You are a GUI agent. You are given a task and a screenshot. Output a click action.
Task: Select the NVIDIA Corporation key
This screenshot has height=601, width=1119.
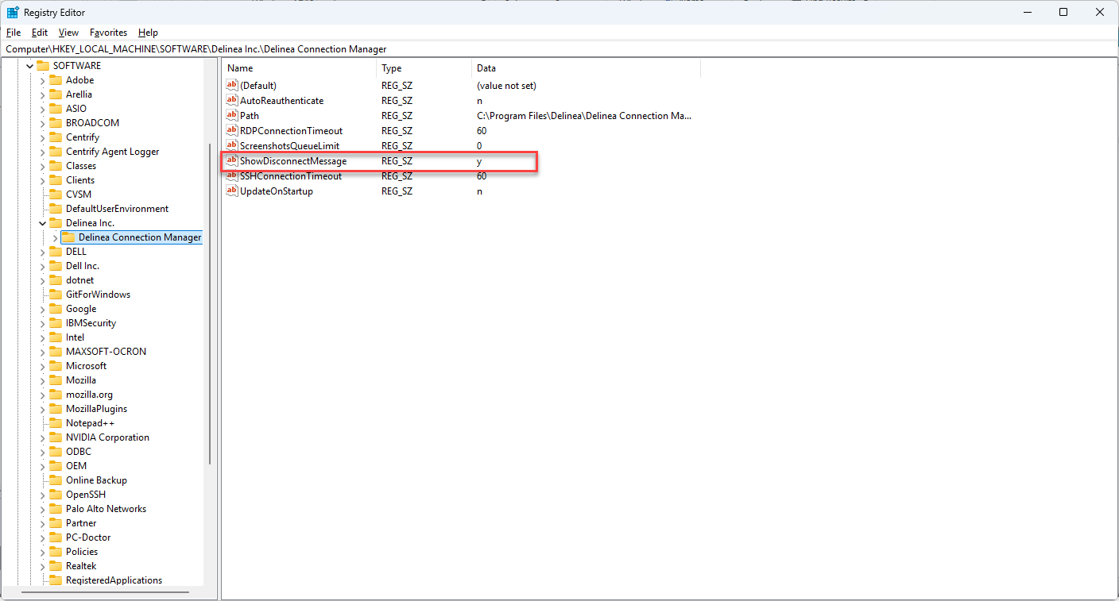(x=107, y=437)
